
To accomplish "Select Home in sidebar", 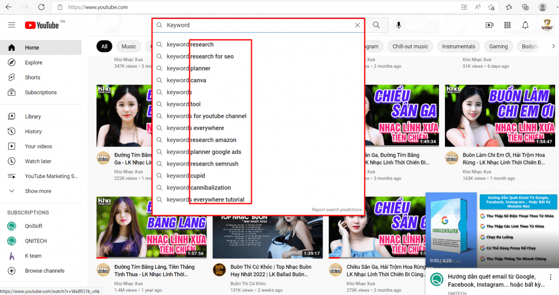I will [40, 48].
